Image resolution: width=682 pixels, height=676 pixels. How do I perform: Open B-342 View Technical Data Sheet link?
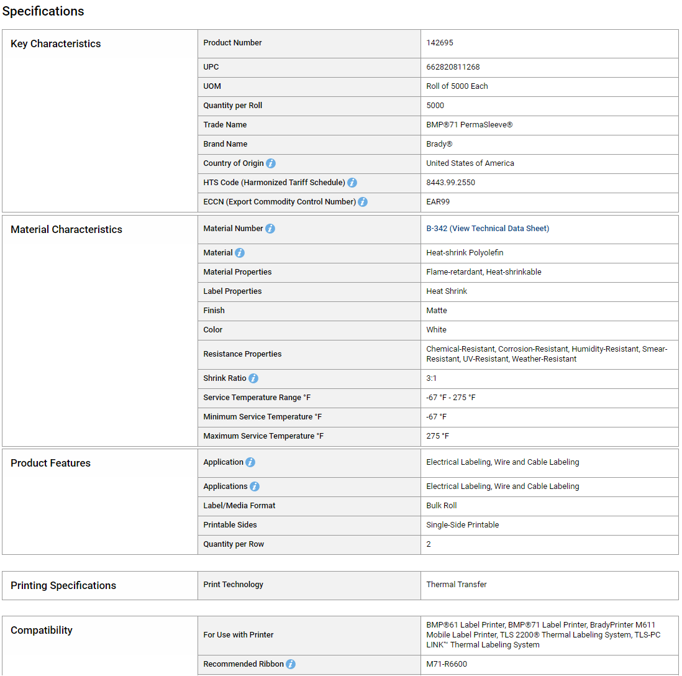(488, 229)
